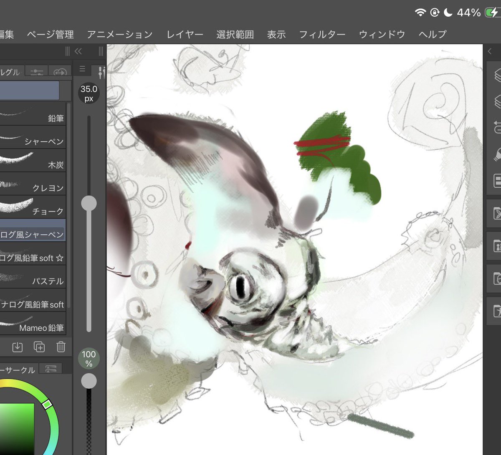Switch to the sub tool sliders-icon tab
Screen dimensions: 501x455
pyautogui.click(x=37, y=71)
